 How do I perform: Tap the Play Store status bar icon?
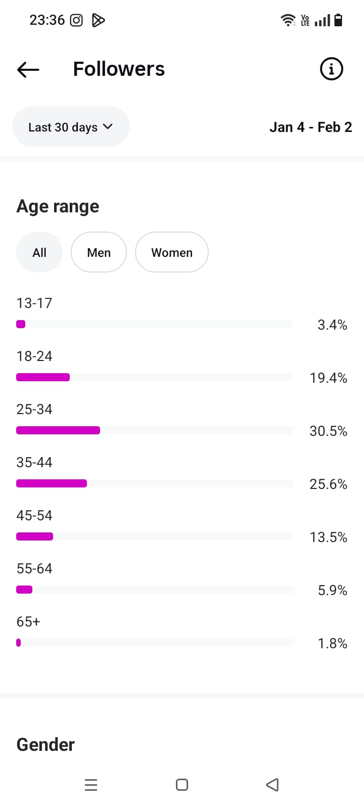tap(98, 20)
